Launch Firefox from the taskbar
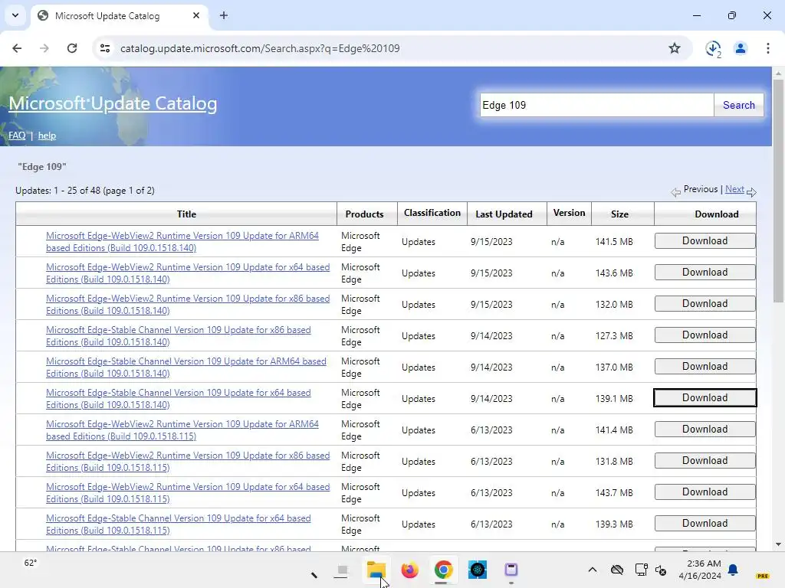Screen dimensions: 785x588 click(409, 570)
